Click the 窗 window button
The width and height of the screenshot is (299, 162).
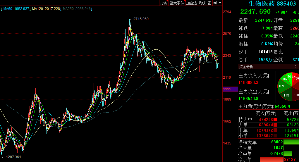pos(209,3)
